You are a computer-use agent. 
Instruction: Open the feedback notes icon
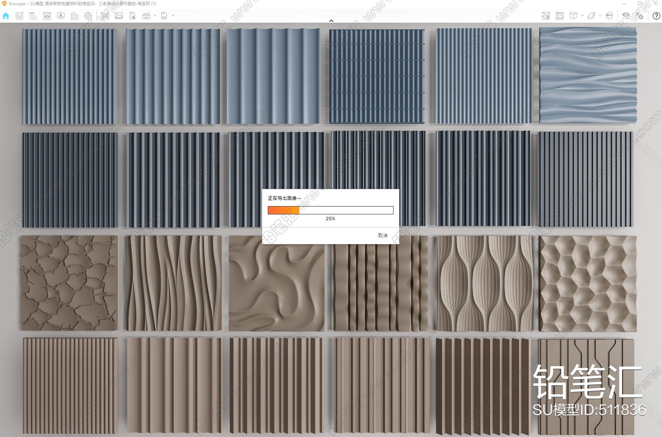[x=20, y=16]
